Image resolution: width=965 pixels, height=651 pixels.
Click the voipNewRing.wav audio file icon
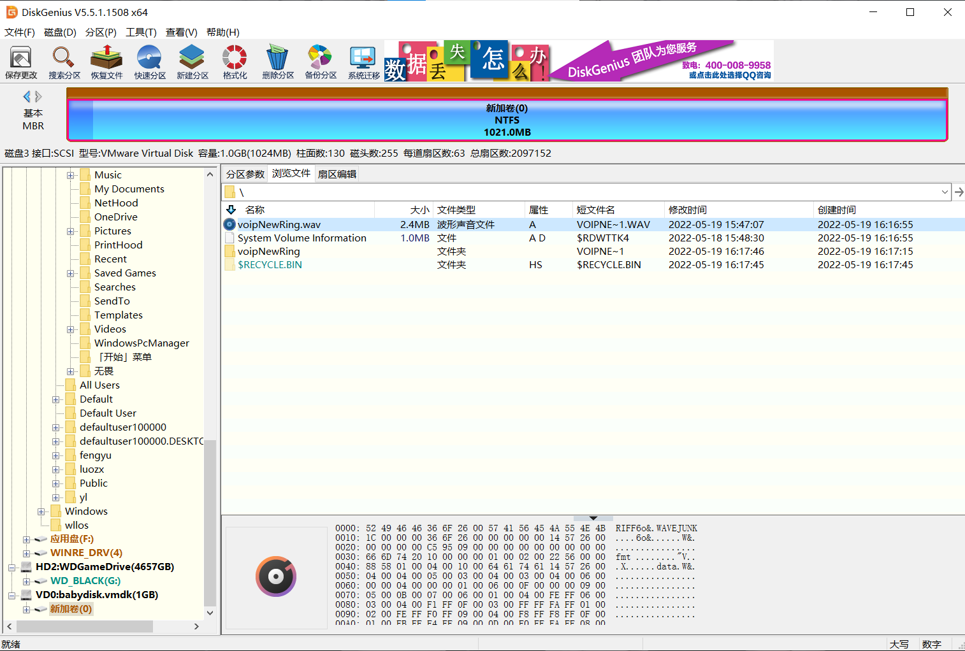click(229, 224)
